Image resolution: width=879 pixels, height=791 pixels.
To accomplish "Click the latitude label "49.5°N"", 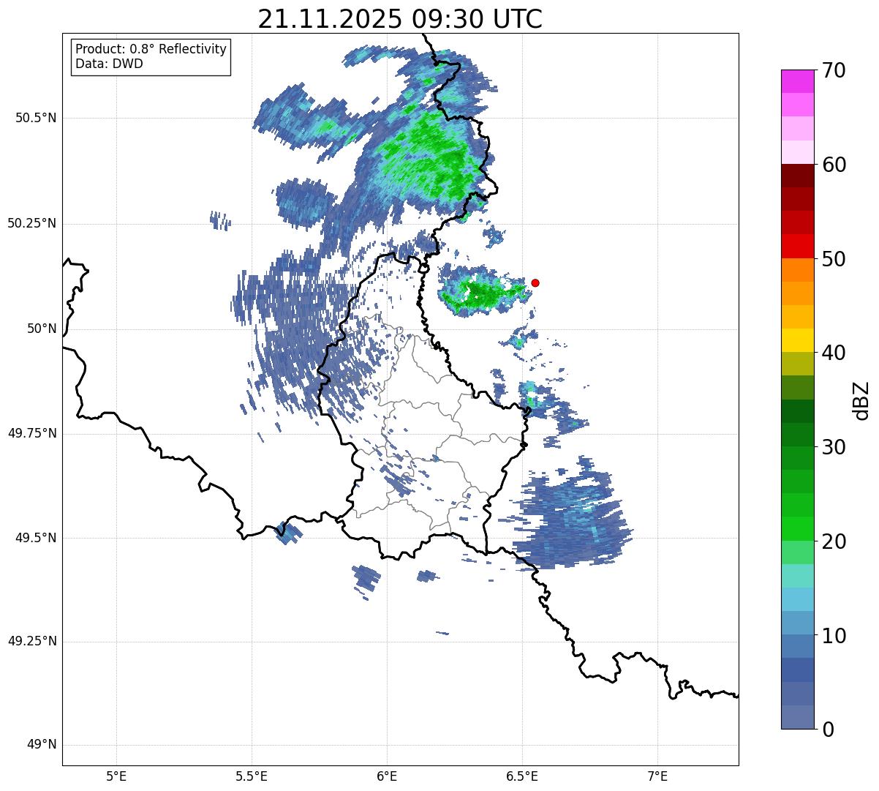I will (35, 538).
